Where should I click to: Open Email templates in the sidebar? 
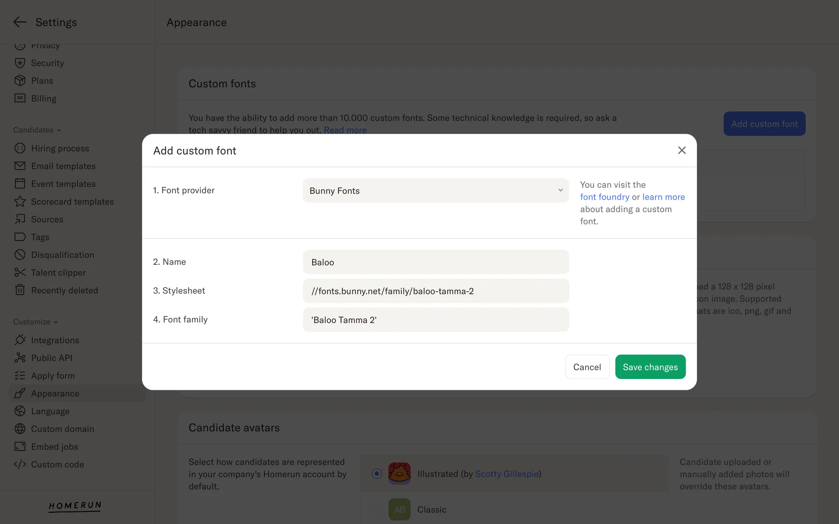[63, 166]
